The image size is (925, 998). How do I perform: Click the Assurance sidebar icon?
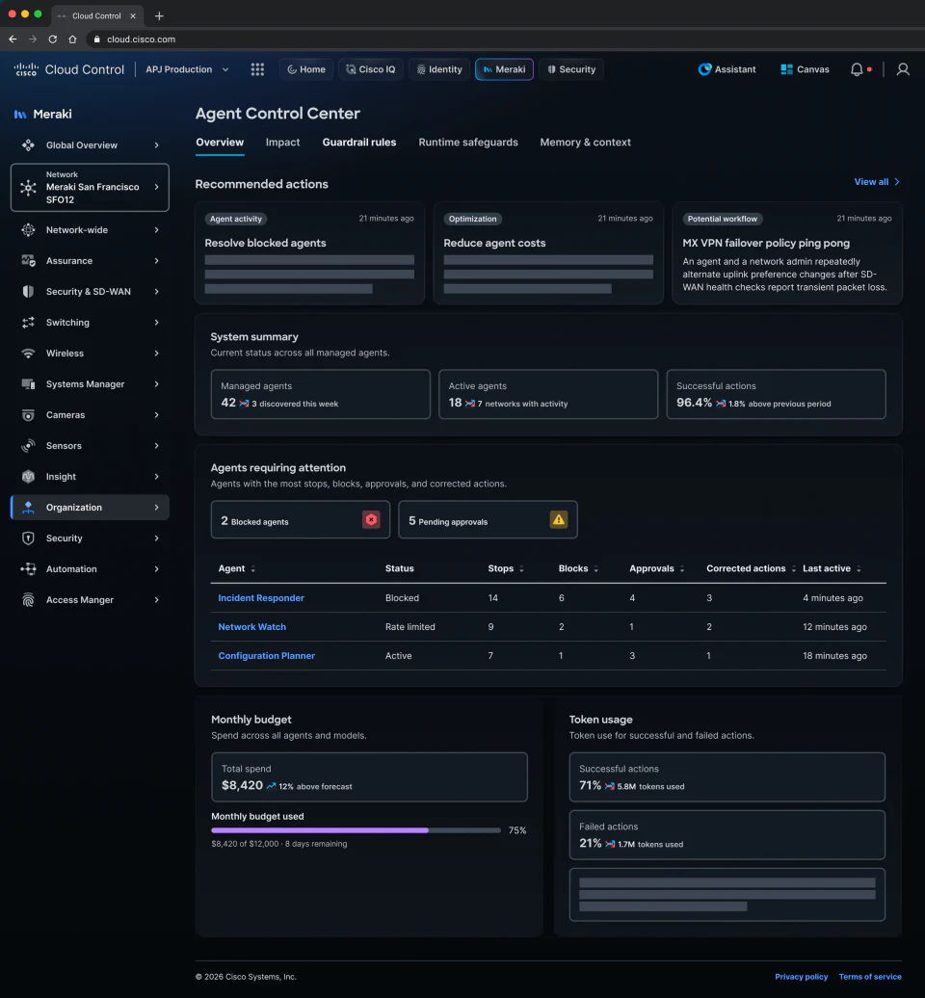click(28, 261)
